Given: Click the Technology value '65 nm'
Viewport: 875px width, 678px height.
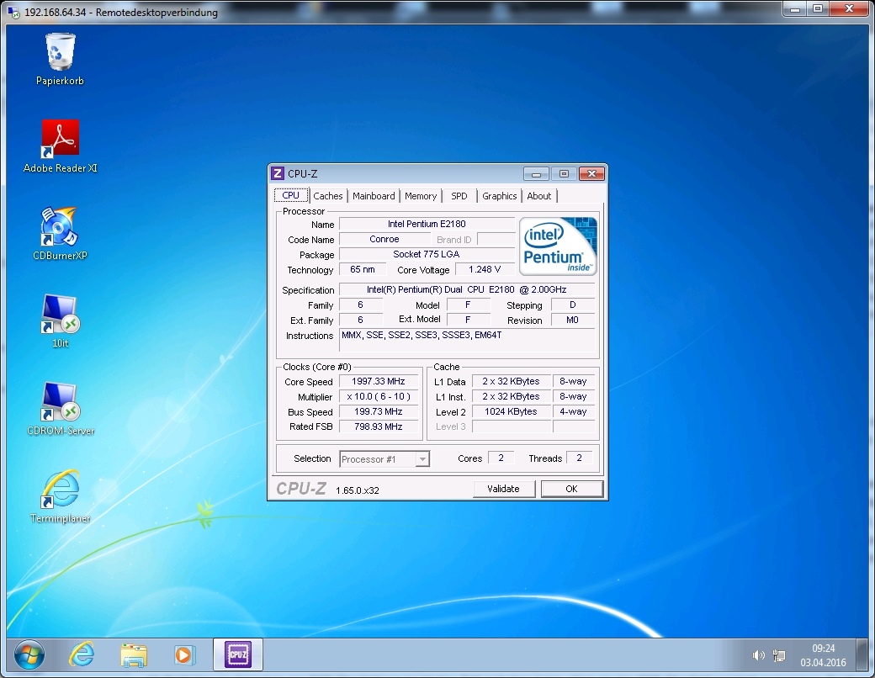Looking at the screenshot, I should click(362, 269).
